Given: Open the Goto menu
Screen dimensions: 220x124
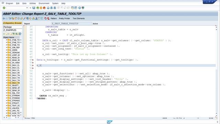Looking at the screenshot, I should coord(24,3).
